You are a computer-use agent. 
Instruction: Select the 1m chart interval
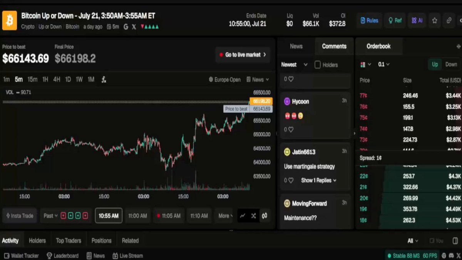pos(7,80)
